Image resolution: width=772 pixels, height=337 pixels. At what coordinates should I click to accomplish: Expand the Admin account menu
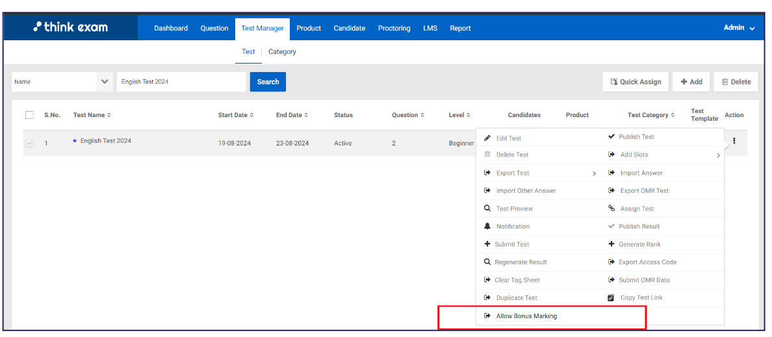739,28
